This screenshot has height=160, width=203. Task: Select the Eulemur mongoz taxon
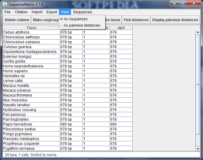pos(31,57)
